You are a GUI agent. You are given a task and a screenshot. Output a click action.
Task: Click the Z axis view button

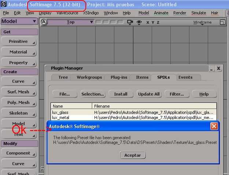[x=158, y=22]
